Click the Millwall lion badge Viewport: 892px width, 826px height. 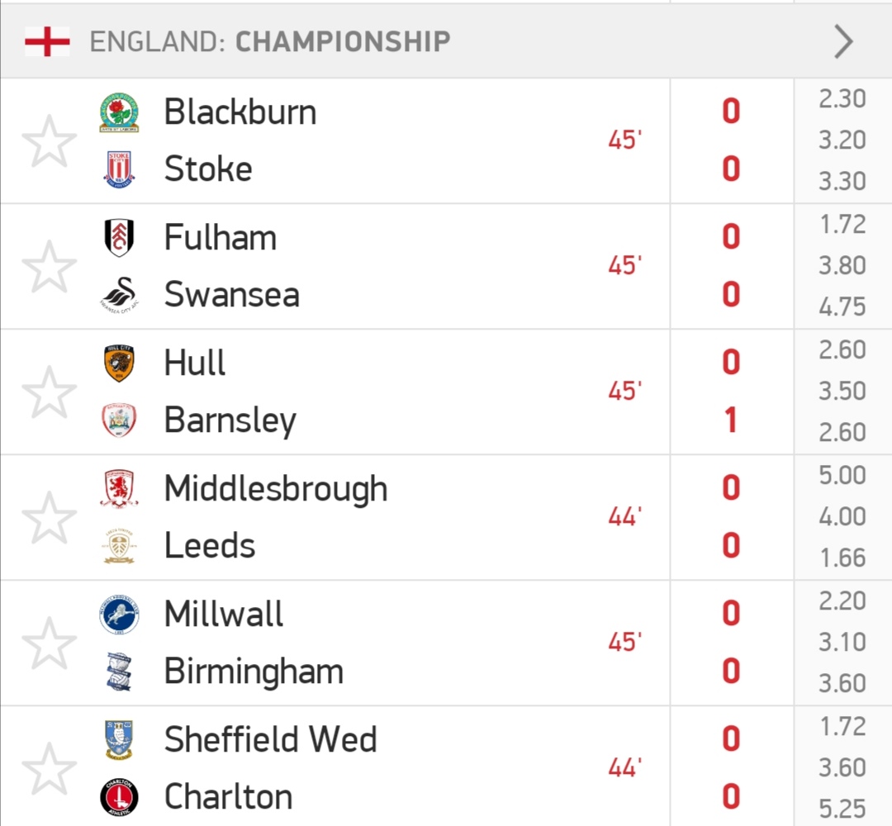click(x=119, y=615)
